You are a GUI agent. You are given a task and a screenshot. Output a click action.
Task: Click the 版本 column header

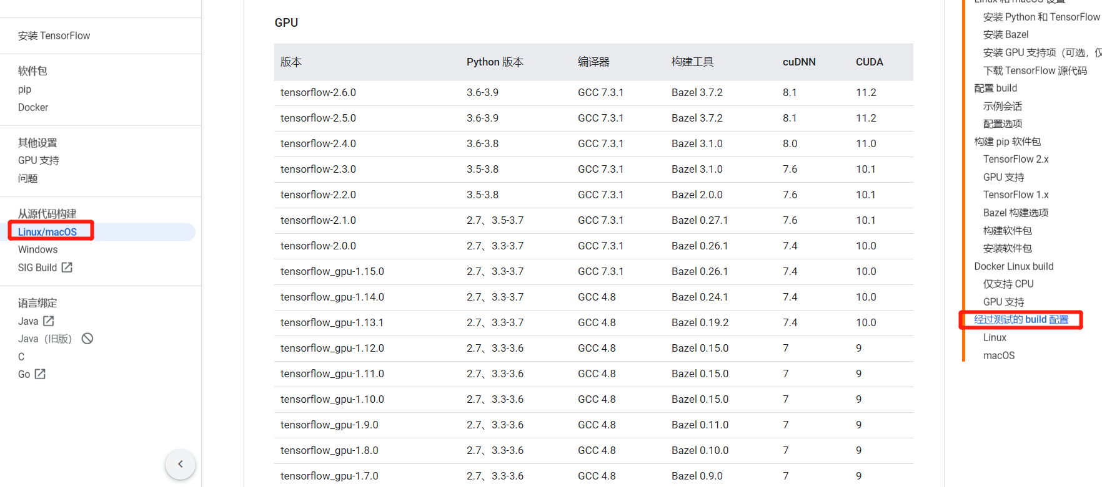tap(291, 62)
